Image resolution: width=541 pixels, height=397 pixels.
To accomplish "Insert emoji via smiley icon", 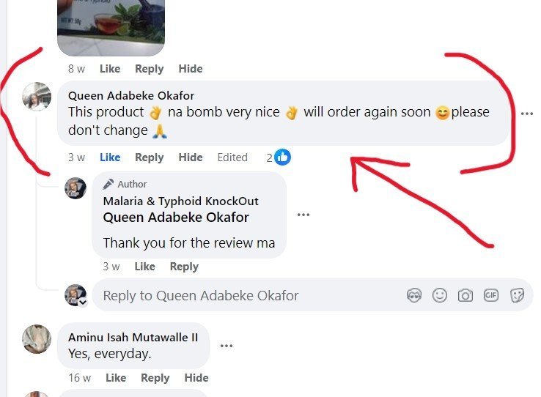I will (440, 295).
